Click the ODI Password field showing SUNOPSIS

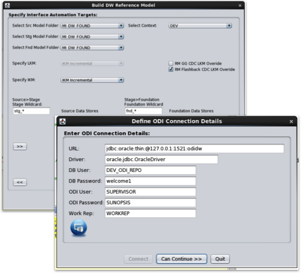coord(150,203)
